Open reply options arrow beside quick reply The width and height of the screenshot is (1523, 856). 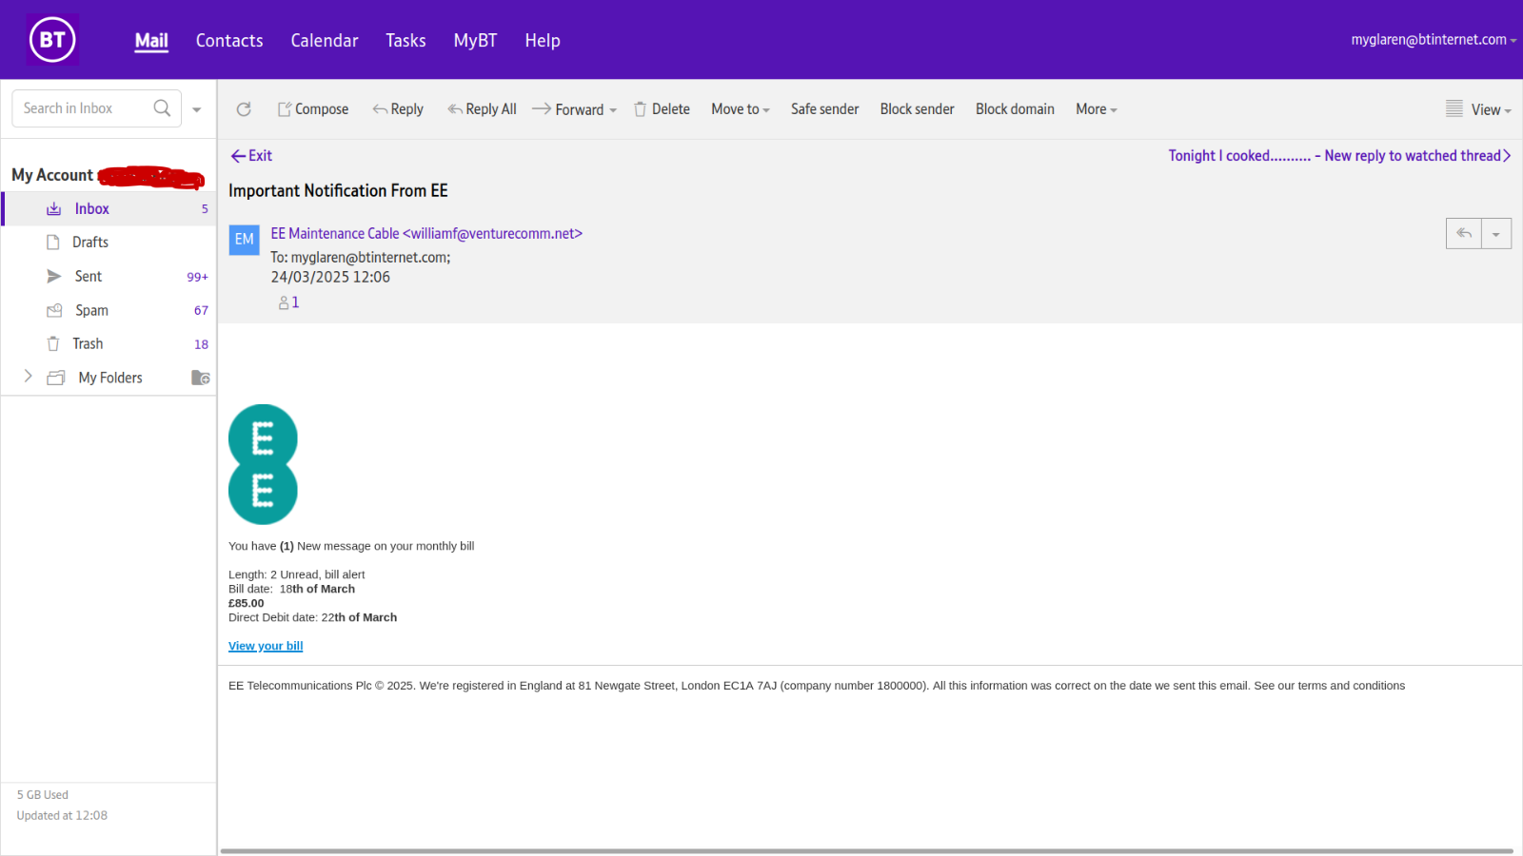point(1496,233)
